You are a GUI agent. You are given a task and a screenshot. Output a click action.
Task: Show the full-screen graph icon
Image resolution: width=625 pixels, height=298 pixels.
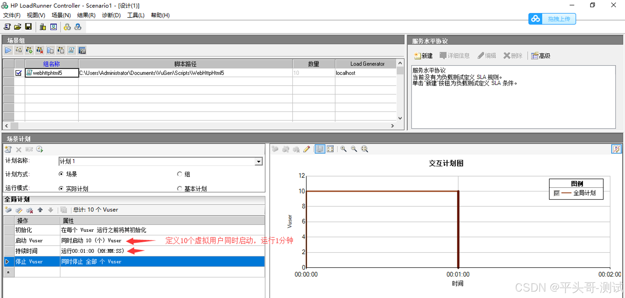330,149
